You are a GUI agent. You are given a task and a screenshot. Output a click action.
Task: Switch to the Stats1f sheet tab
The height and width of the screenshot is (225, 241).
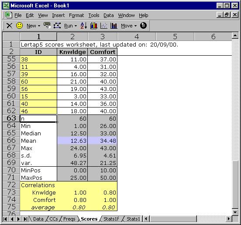click(111, 219)
